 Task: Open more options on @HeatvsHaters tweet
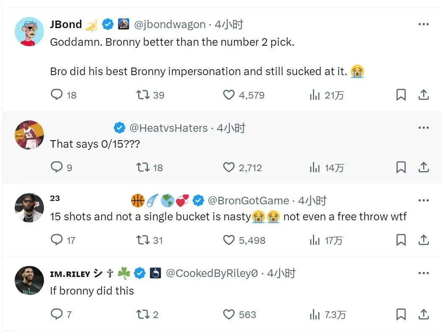(x=424, y=128)
